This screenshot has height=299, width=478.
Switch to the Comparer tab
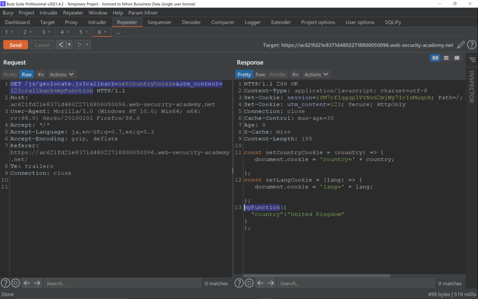tap(223, 22)
